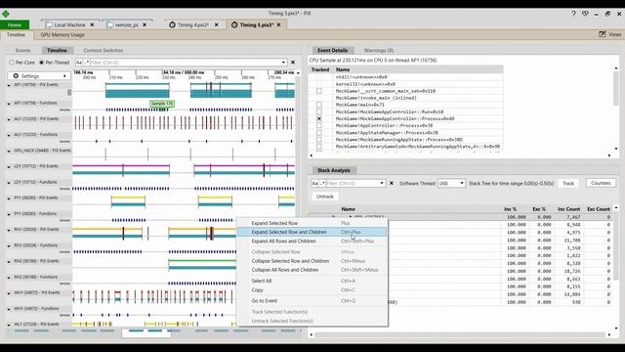Collapse the AP1 PIX Events lane
Image resolution: width=625 pixels, height=352 pixels.
point(9,85)
